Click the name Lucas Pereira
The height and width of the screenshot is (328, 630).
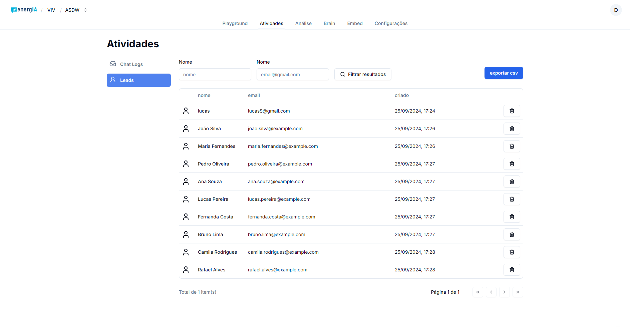click(213, 199)
